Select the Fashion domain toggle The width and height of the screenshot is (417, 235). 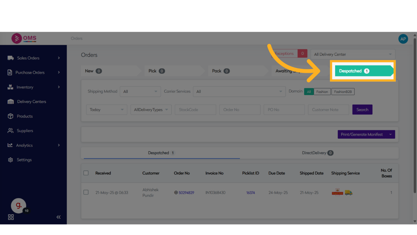click(x=322, y=92)
